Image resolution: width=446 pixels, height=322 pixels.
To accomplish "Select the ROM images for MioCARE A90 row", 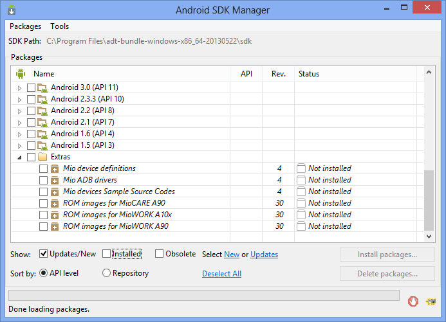I will (218, 203).
